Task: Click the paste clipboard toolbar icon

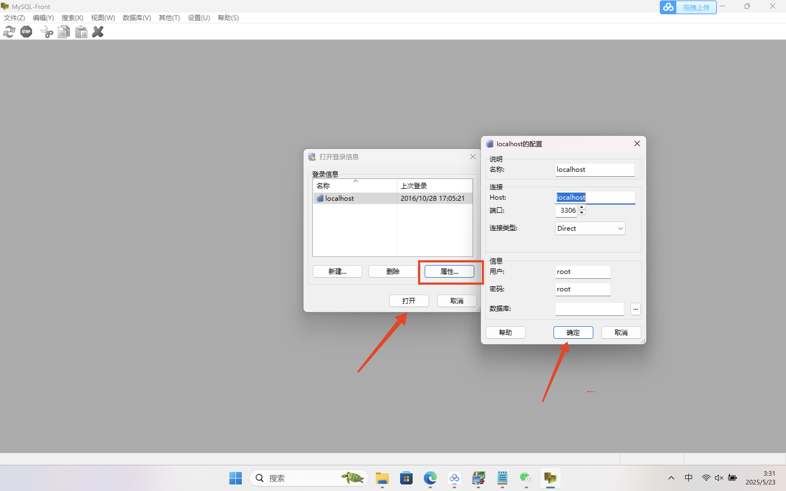Action: (81, 32)
